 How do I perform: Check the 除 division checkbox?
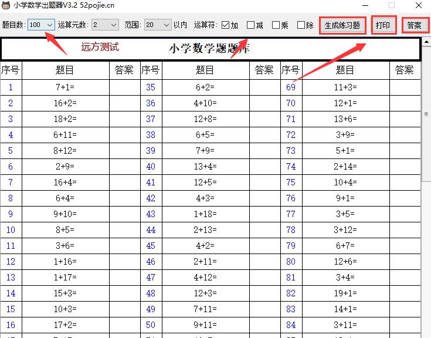pyautogui.click(x=301, y=25)
